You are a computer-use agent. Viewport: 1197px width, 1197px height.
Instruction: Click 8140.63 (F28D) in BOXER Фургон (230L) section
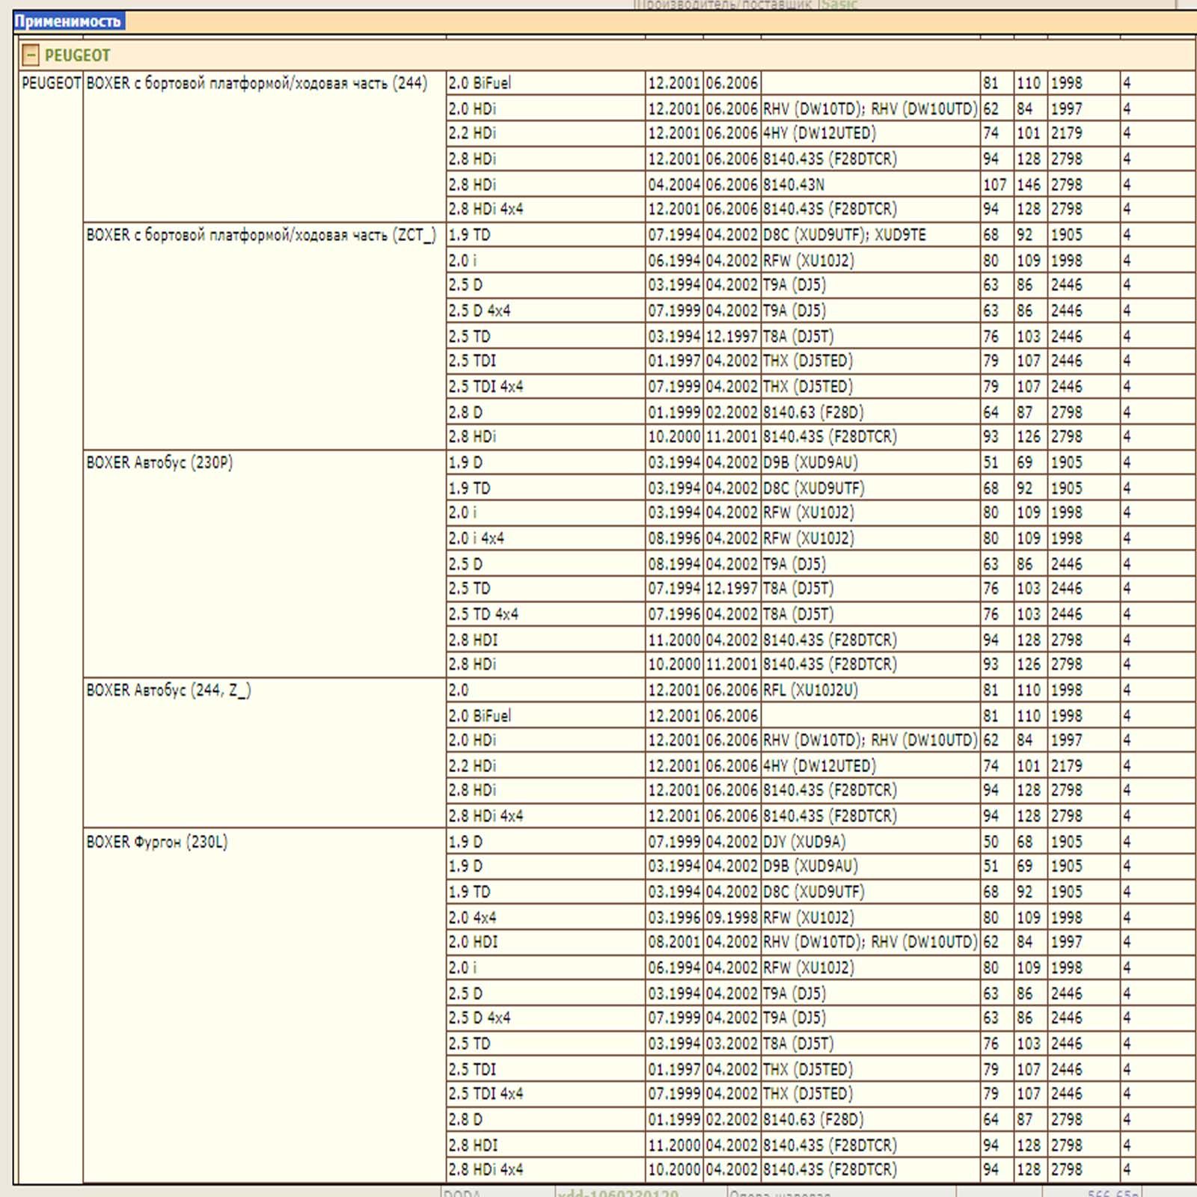click(871, 1119)
